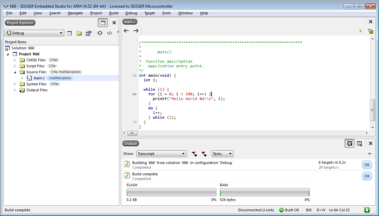
Task: Open the Show Transcript dropdown
Action: click(161, 154)
